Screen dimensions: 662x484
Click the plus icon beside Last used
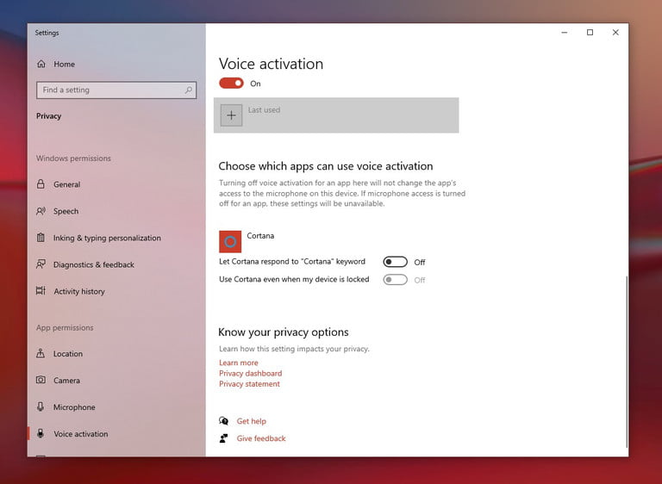231,115
